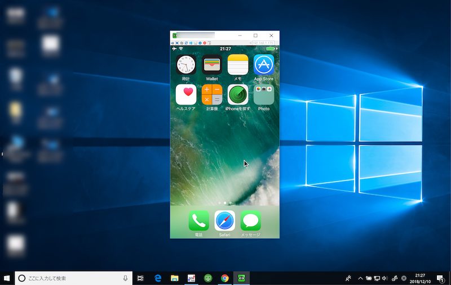Open the Action Center notification icon
This screenshot has height=285, width=451.
tap(440, 278)
